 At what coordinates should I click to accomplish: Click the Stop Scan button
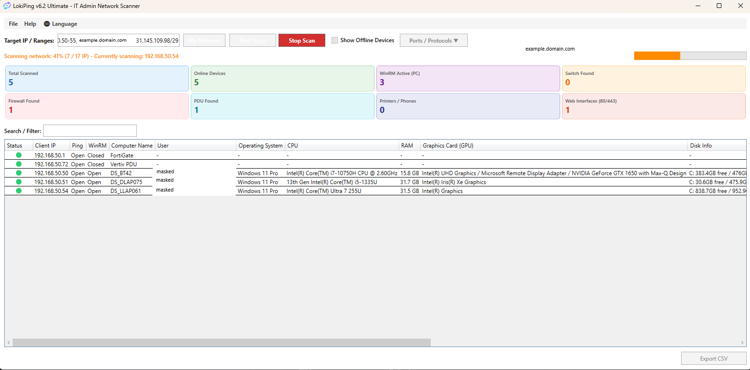point(302,40)
